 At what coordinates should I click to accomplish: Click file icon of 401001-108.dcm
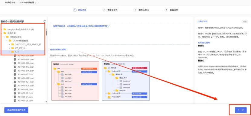pyautogui.click(x=15, y=63)
